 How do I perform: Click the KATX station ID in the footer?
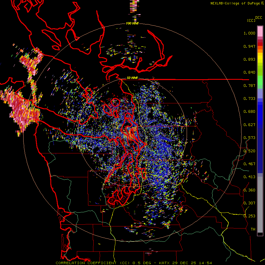coord(164,263)
